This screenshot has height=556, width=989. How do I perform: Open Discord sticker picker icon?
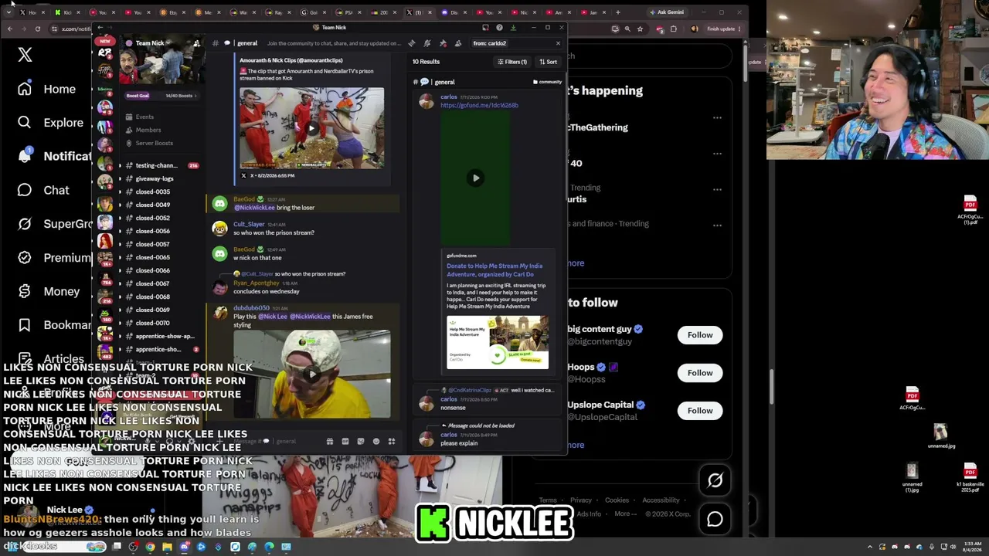pos(361,441)
